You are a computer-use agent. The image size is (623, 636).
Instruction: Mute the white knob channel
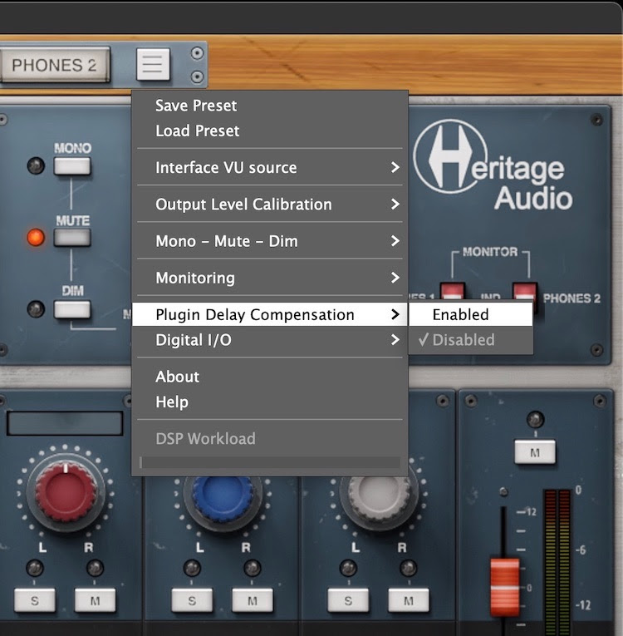tap(408, 600)
